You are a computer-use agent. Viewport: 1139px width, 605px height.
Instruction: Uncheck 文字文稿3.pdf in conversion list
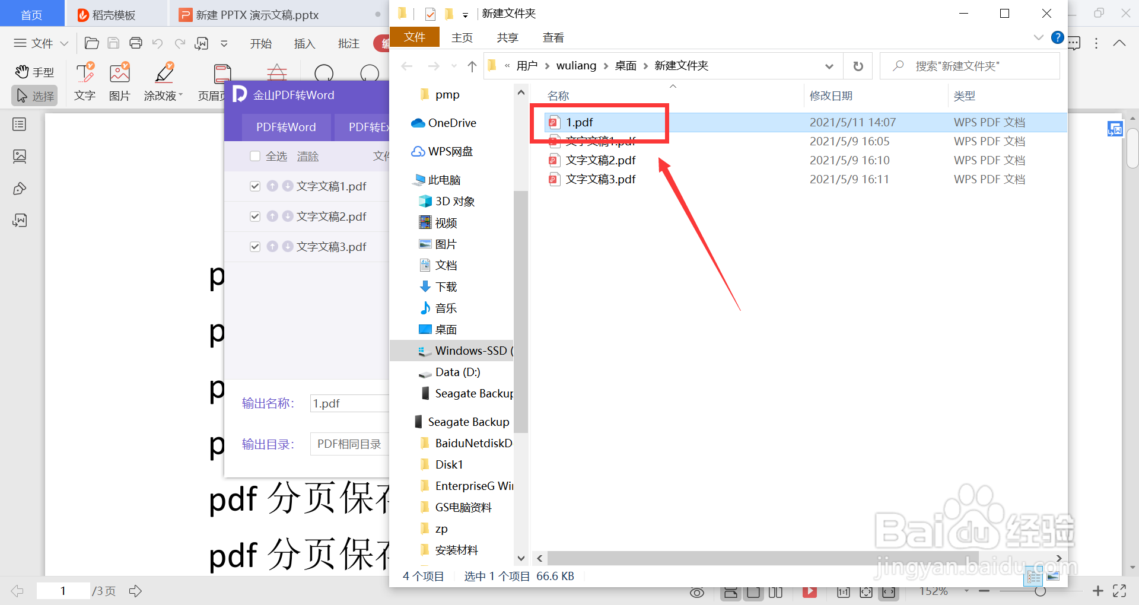[255, 246]
